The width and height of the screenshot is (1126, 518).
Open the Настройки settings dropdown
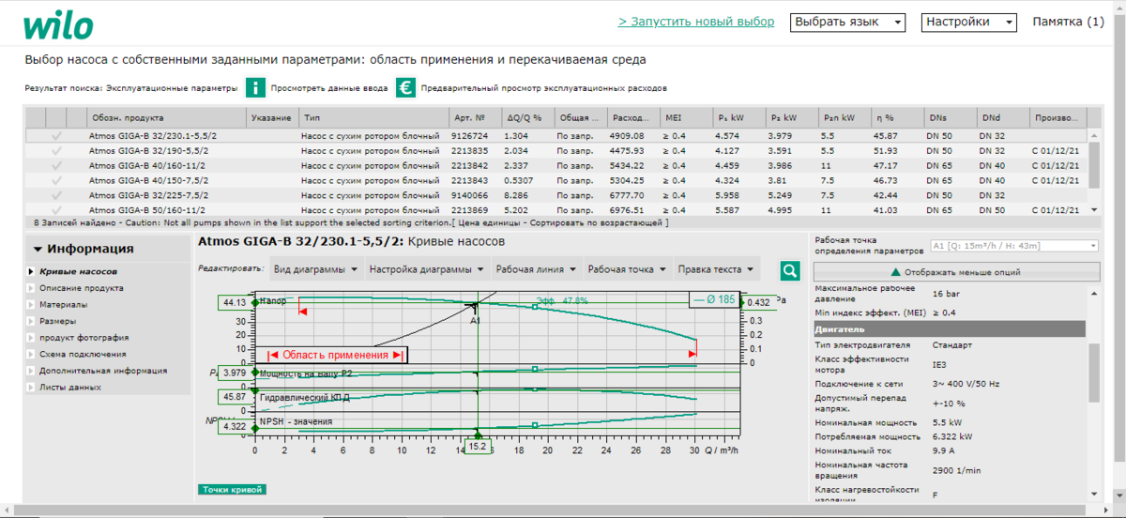(969, 22)
